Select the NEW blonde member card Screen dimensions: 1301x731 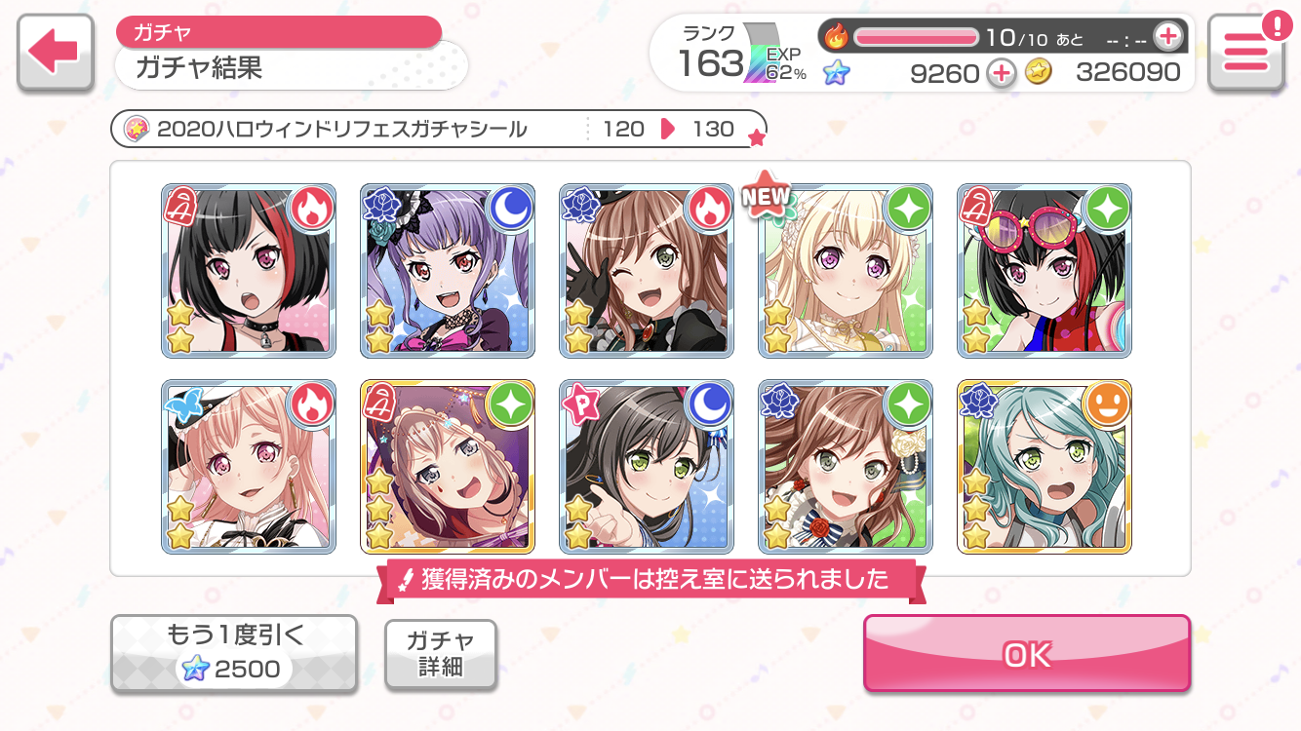click(846, 270)
